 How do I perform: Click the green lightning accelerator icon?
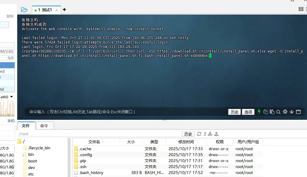259,112
